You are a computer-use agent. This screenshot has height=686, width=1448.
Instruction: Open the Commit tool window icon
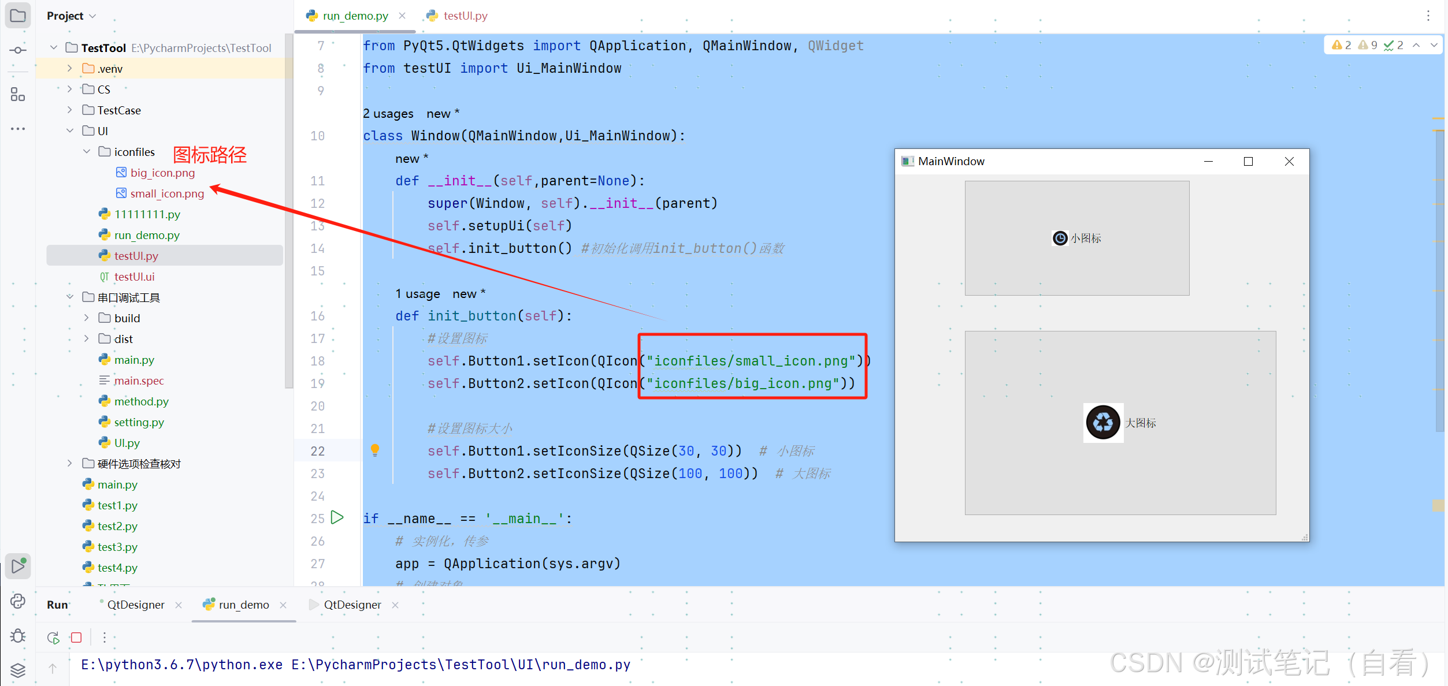pyautogui.click(x=18, y=50)
